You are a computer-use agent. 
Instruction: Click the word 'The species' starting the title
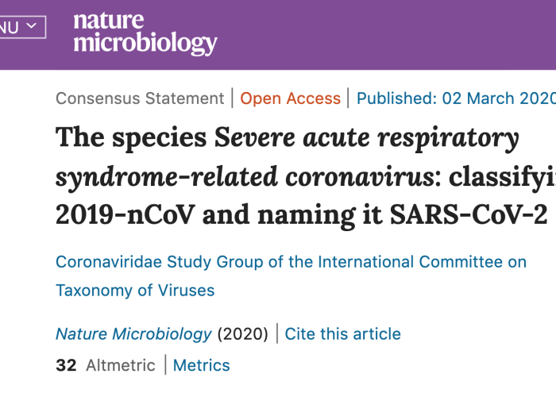coord(131,137)
